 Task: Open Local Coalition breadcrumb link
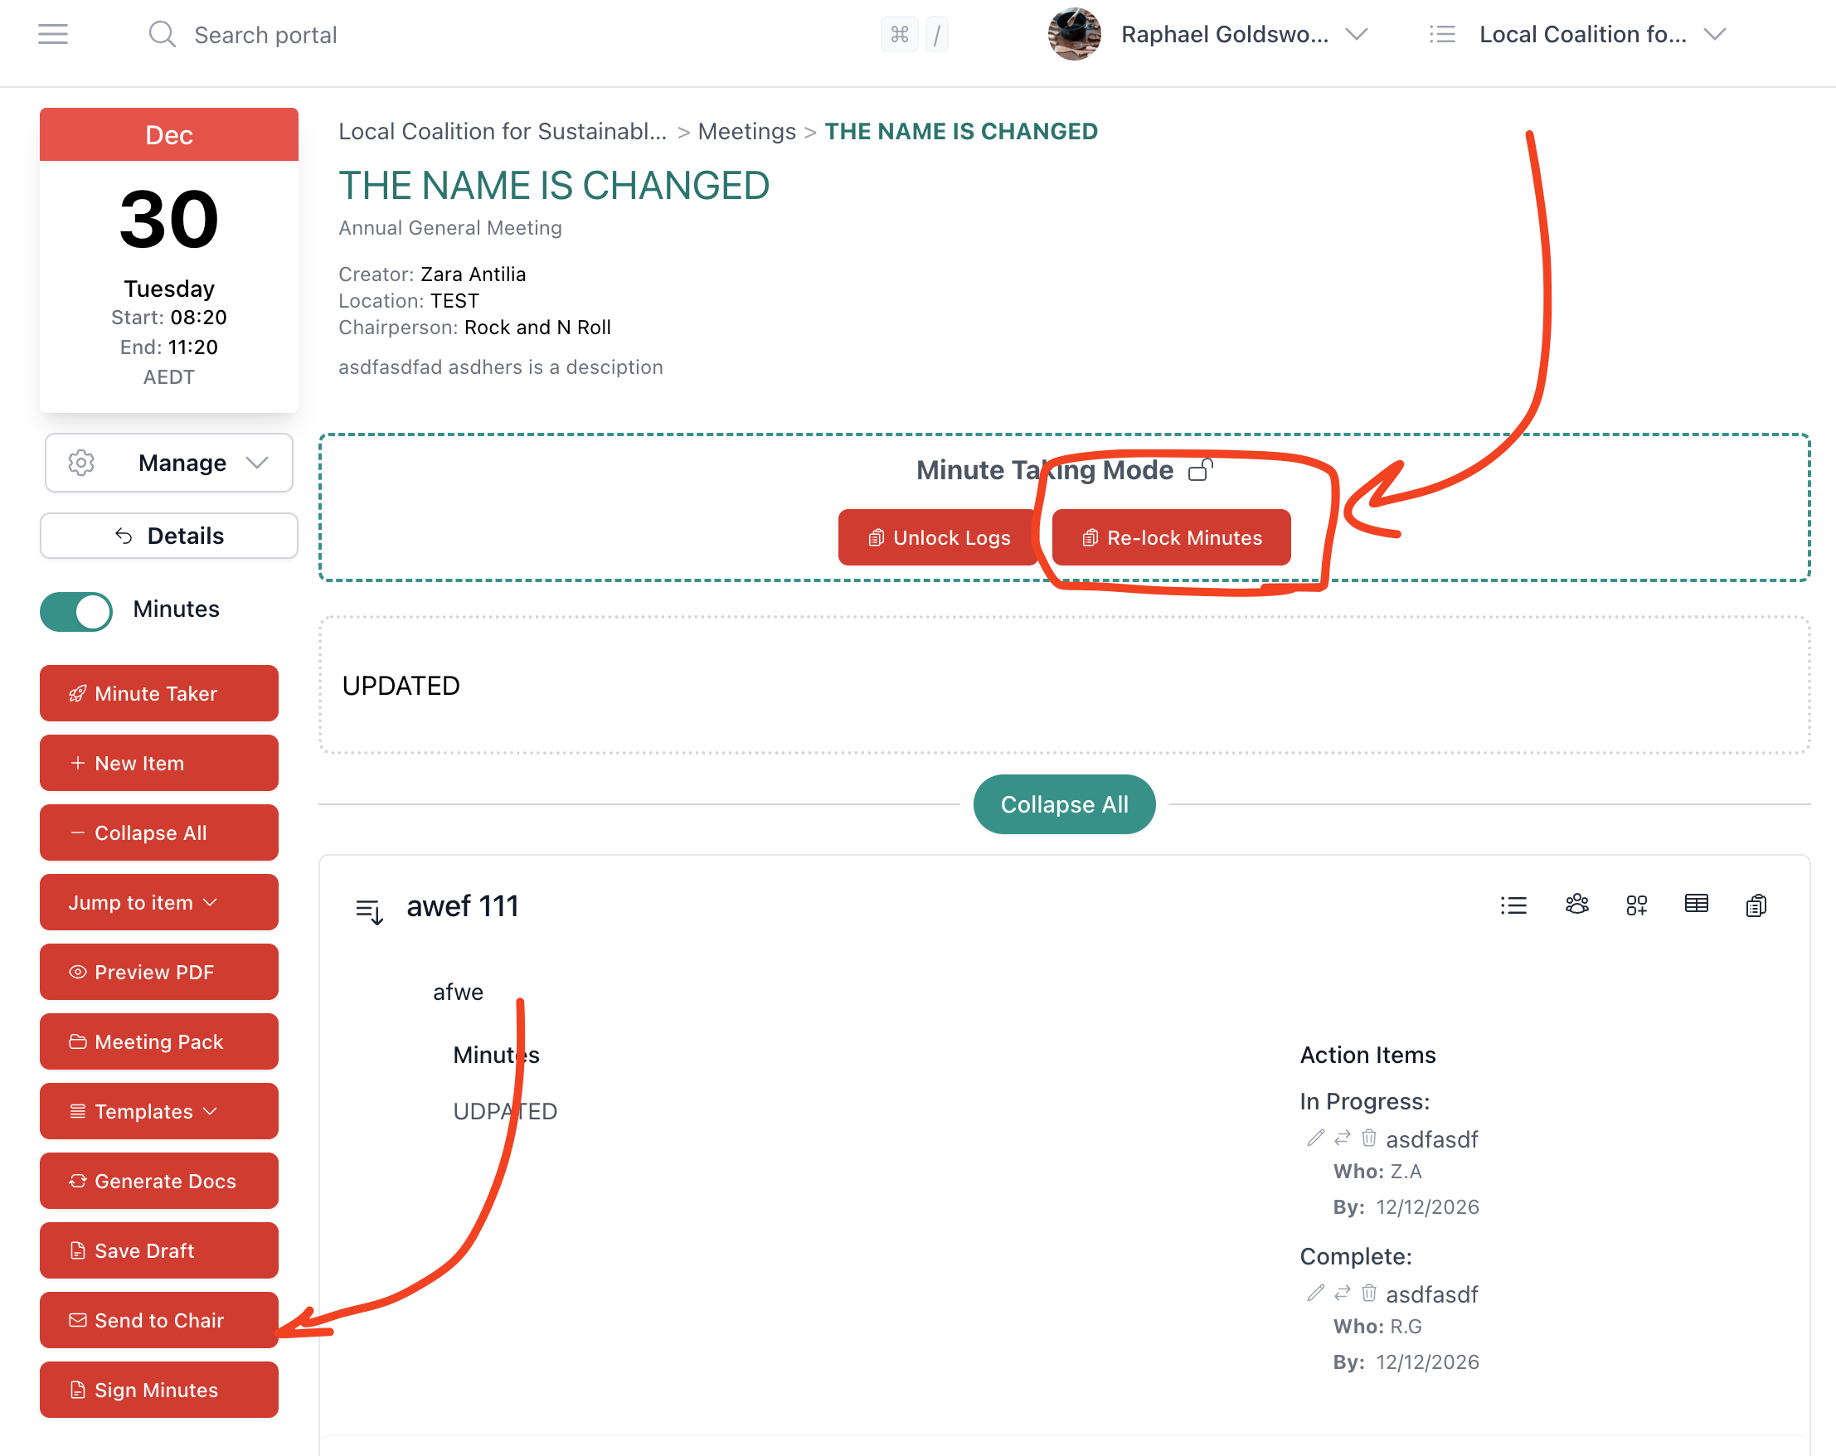point(502,131)
